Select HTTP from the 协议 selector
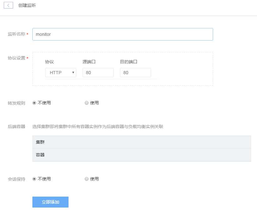The width and height of the screenshot is (257, 210). (58, 72)
